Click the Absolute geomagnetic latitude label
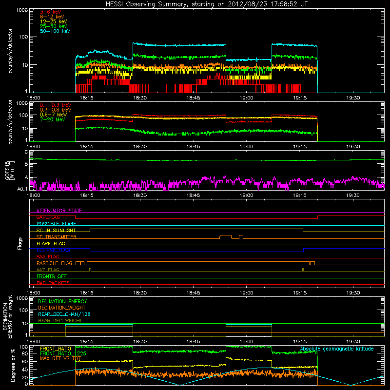Viewport: 390px width, 390px height. click(x=337, y=349)
